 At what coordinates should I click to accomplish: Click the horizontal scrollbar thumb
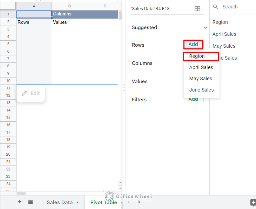pos(21,193)
